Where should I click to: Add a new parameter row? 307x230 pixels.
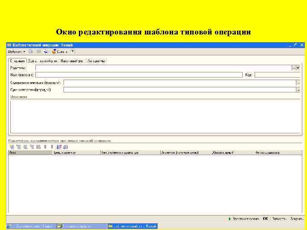(x=12, y=147)
